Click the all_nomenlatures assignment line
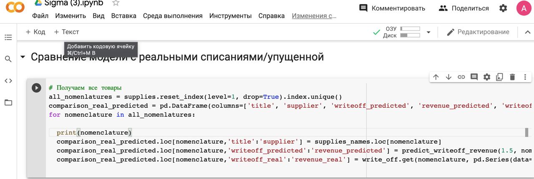534x179 pixels. coord(195,96)
